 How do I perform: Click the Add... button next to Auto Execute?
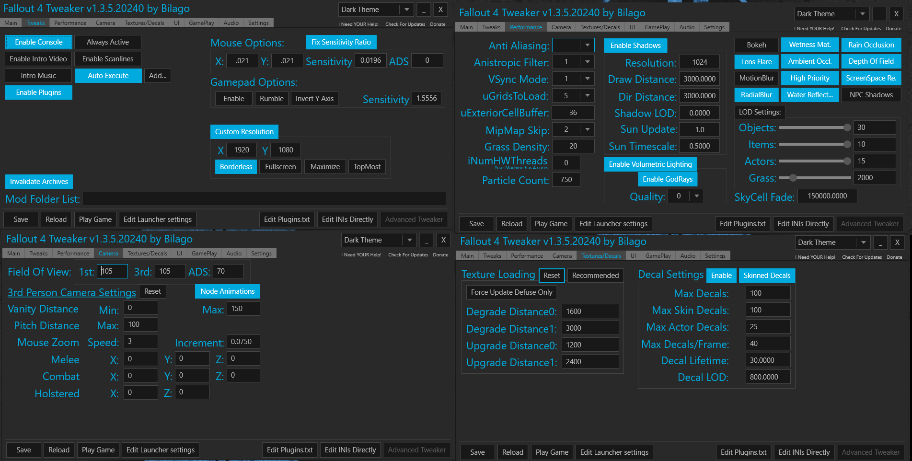coord(158,76)
